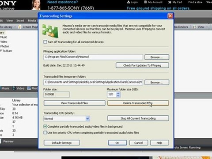Click 'Build date: Dec 22 2011' text

(64, 65)
